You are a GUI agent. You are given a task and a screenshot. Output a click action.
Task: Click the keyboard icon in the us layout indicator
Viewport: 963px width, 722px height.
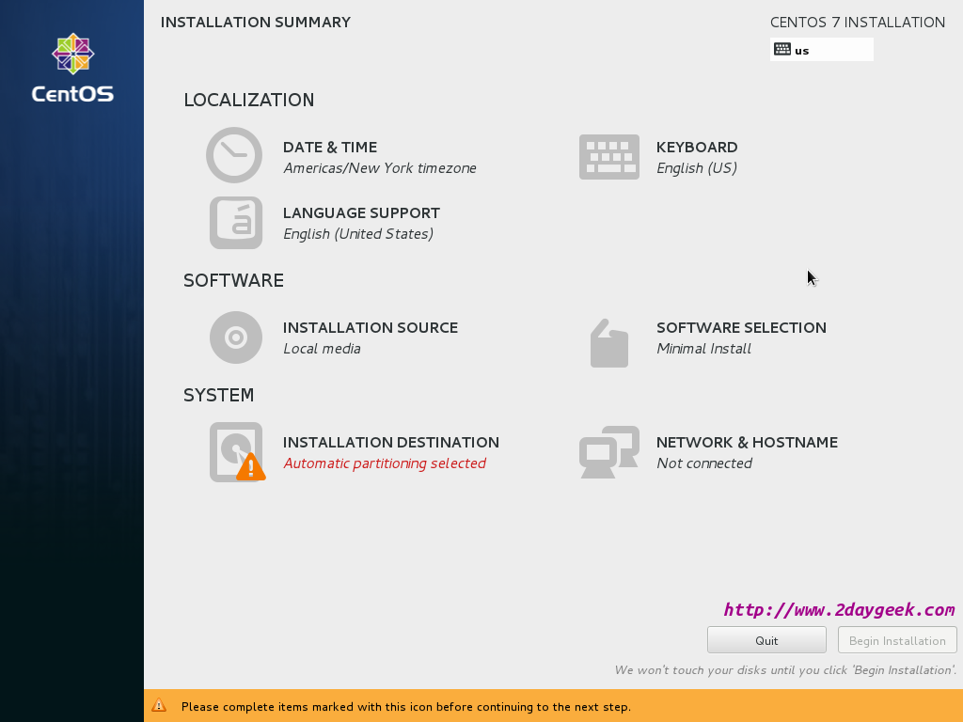(781, 49)
